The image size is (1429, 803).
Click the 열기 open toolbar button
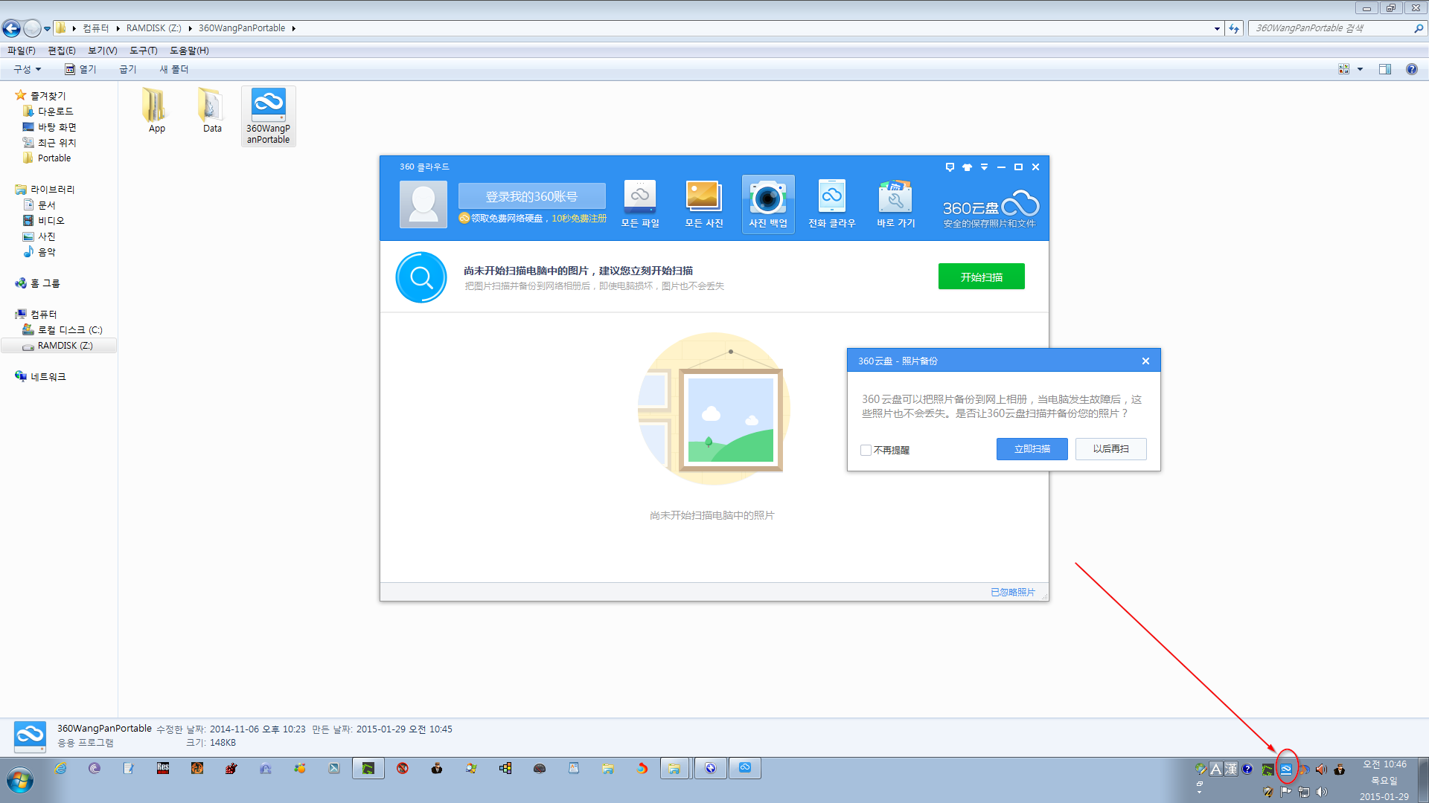80,69
